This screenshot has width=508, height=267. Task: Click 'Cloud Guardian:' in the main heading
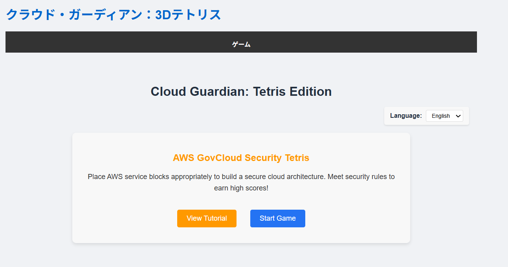coord(200,91)
